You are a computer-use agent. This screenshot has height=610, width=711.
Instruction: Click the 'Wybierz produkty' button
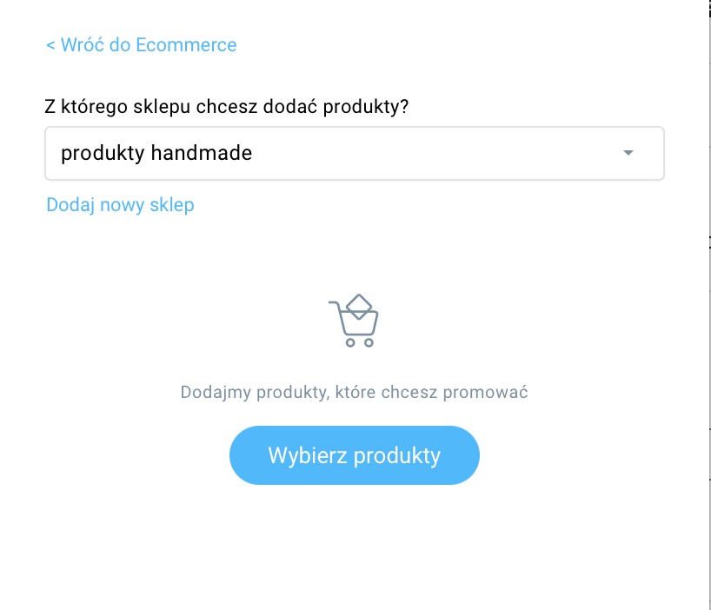pyautogui.click(x=355, y=455)
